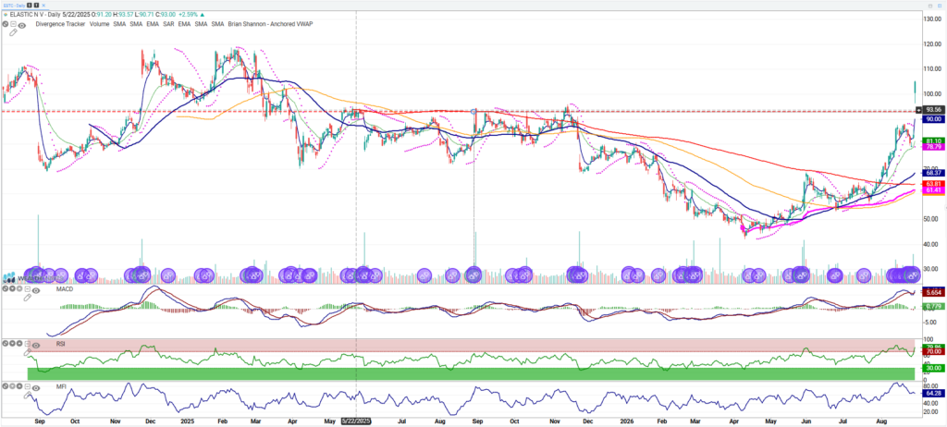Remove the main price pane's indicators icon
The height and width of the screenshot is (427, 947).
(x=6, y=24)
